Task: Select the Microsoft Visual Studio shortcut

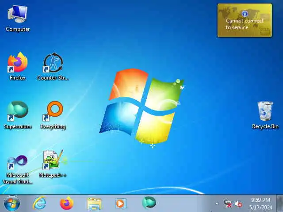Action: pos(18,170)
